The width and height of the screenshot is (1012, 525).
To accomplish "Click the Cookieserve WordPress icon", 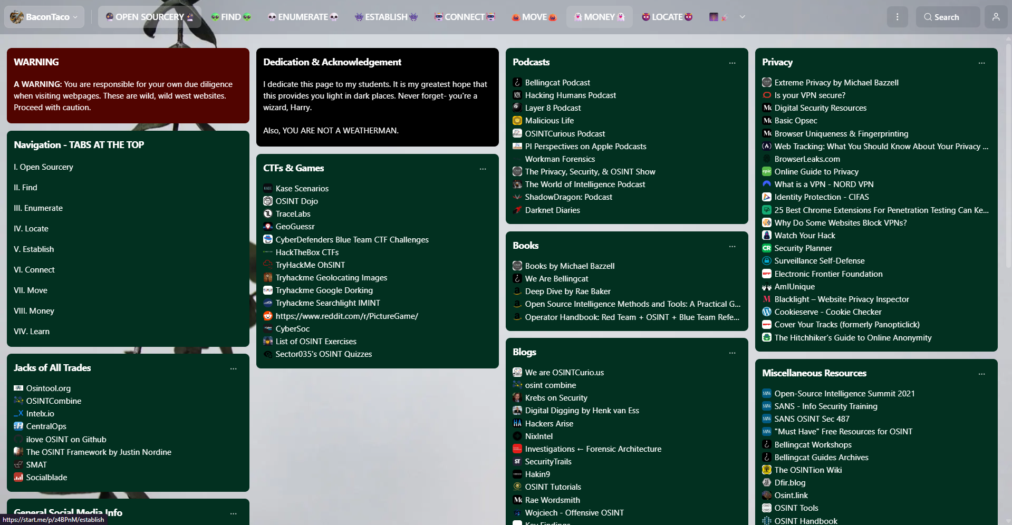I will pos(767,312).
